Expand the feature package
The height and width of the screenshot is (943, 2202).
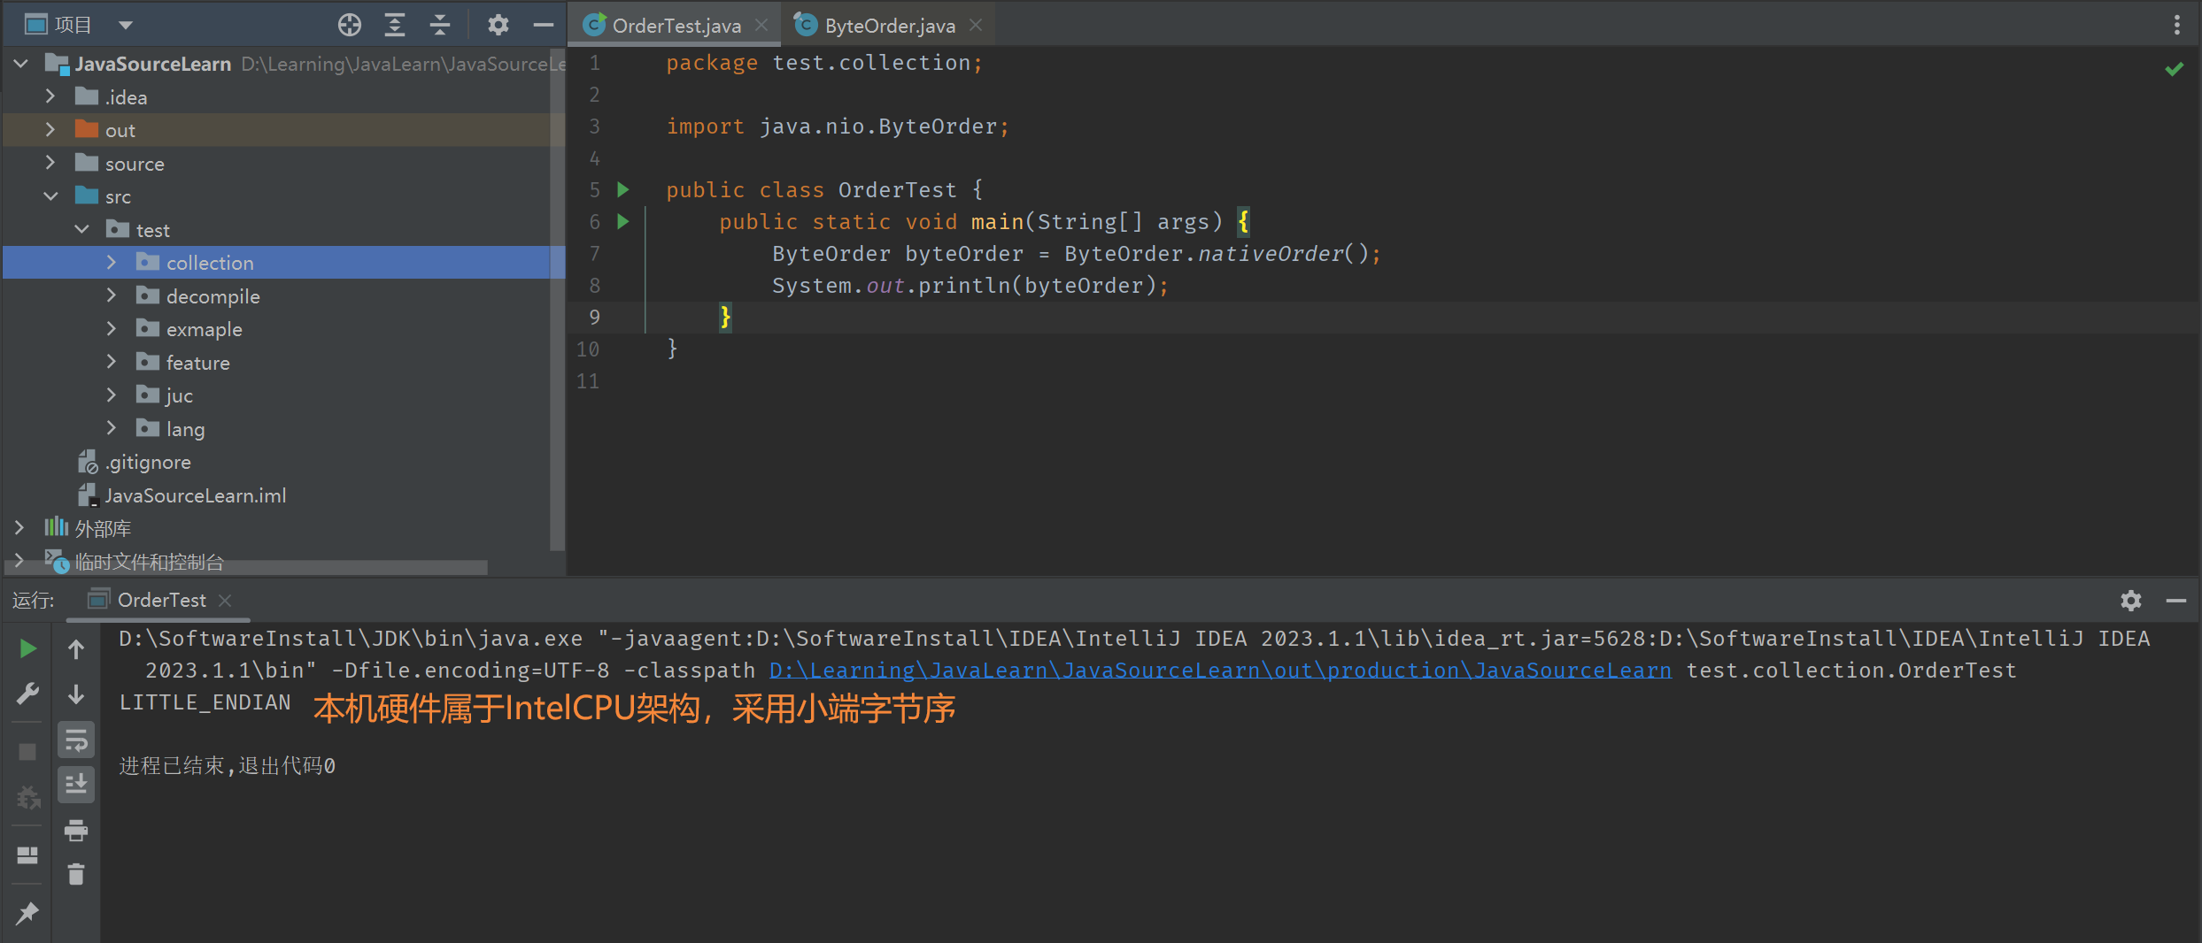coord(112,362)
